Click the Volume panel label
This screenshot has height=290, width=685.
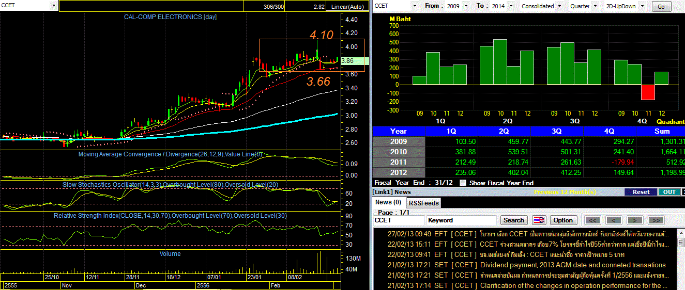pos(170,254)
